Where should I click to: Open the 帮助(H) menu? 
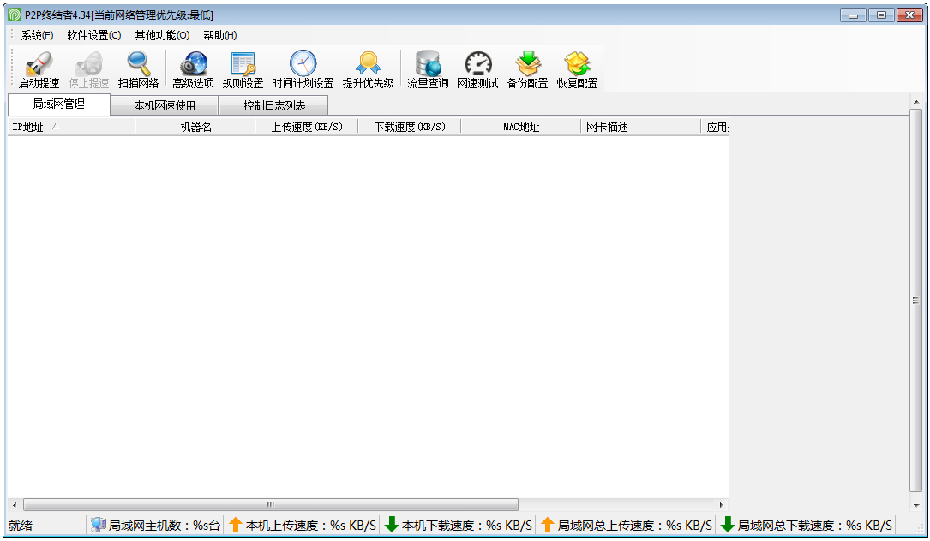(220, 36)
